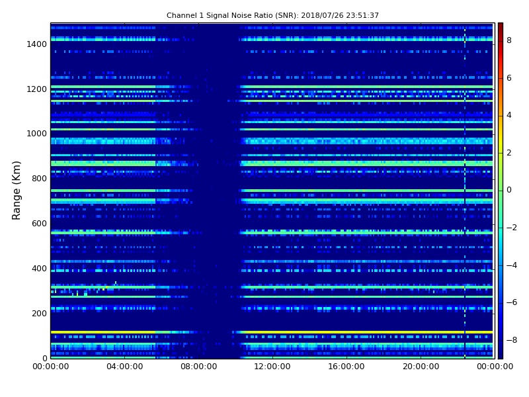529x397 pixels.
Task: Click the colorbar label −8
Action: tap(512, 340)
